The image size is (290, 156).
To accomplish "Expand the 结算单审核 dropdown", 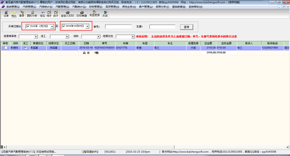I will tap(36, 37).
